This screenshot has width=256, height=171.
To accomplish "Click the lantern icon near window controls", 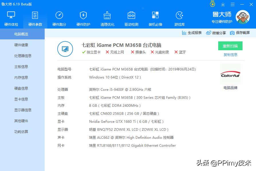I will (212, 4).
